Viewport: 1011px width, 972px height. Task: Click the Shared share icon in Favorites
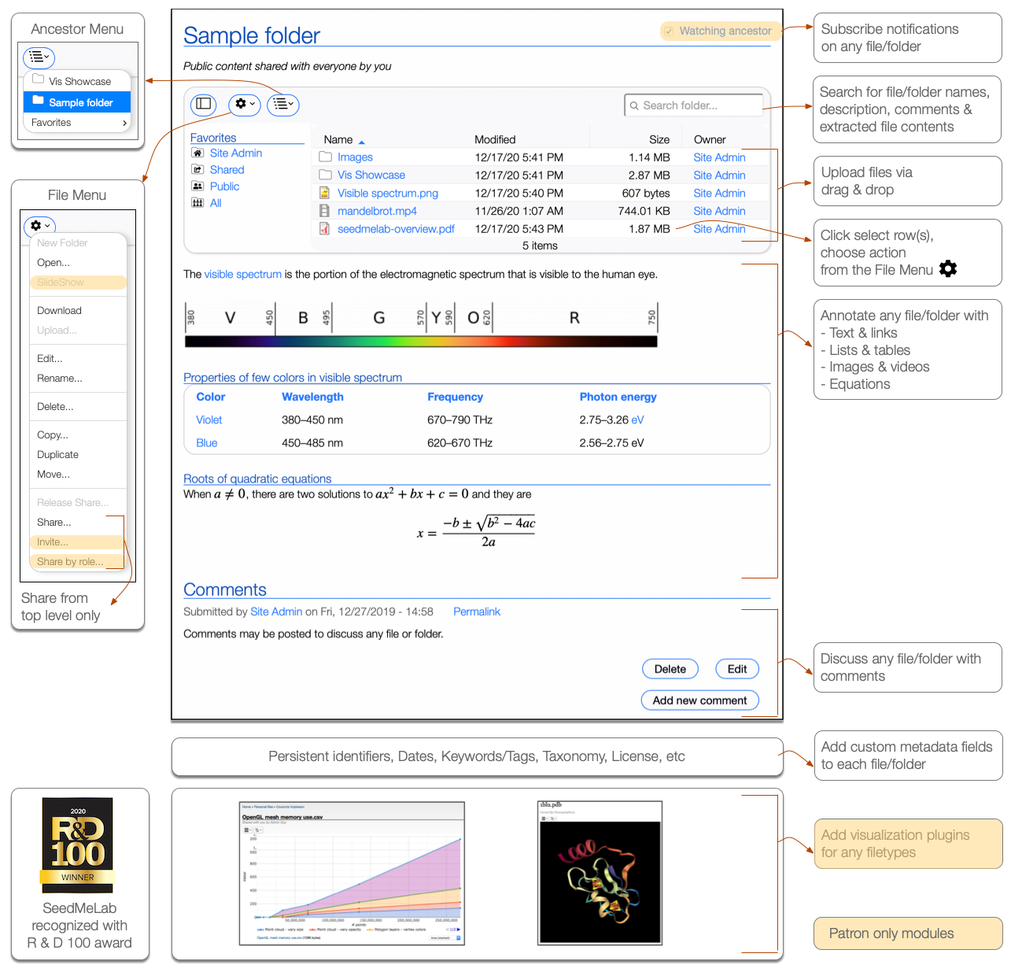(x=197, y=169)
